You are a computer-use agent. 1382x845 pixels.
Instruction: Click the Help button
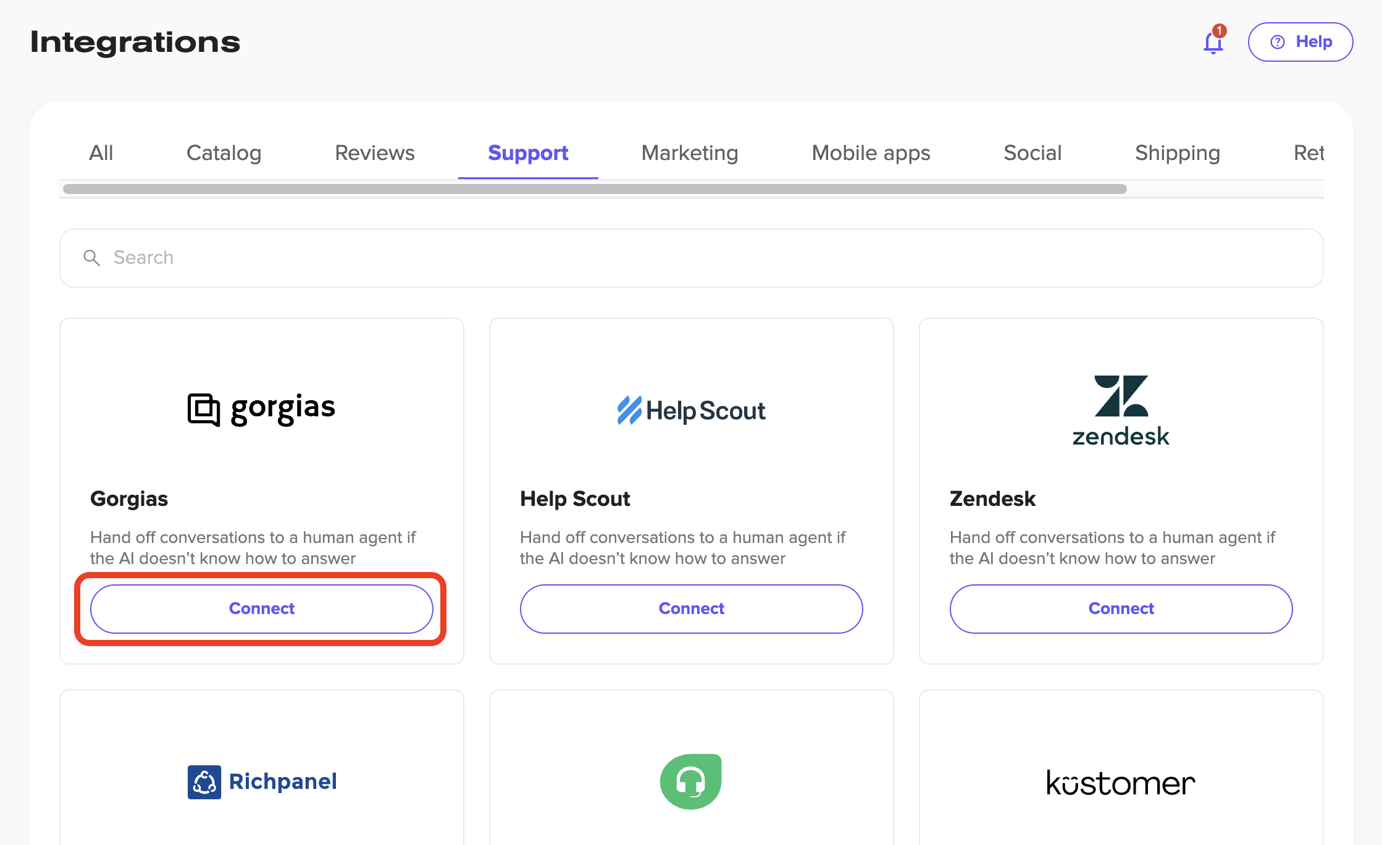click(x=1300, y=42)
